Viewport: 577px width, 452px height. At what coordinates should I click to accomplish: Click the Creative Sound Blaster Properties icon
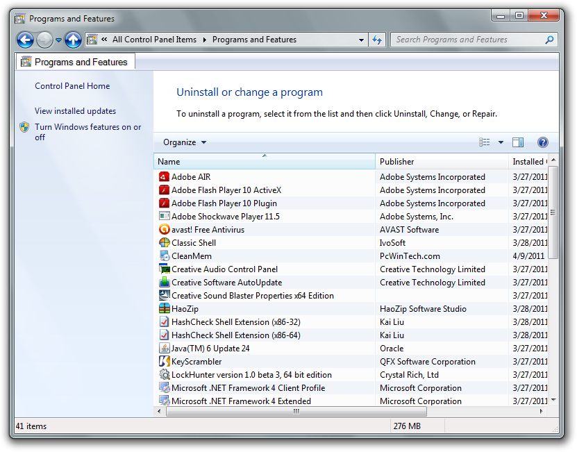[164, 295]
